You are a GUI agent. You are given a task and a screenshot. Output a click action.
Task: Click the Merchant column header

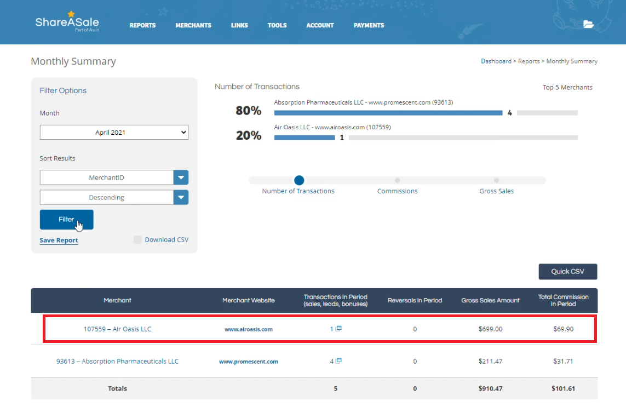click(117, 300)
